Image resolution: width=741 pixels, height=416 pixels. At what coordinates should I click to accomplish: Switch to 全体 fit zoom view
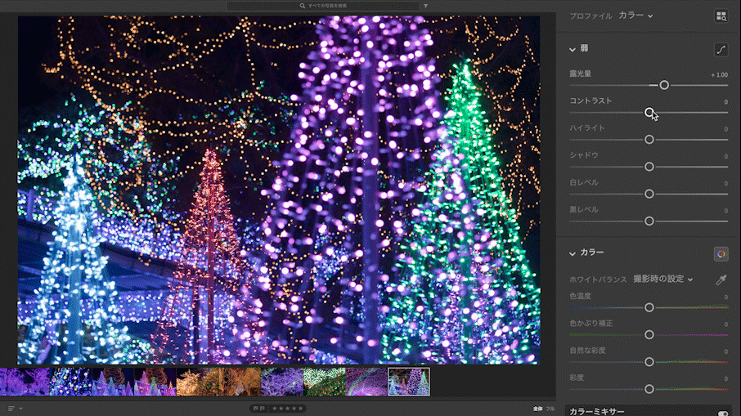(538, 409)
